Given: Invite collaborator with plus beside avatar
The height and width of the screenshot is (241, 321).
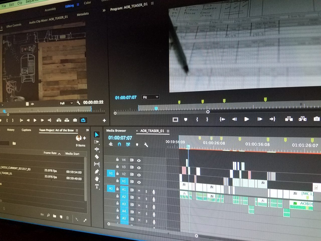Looking at the screenshot, I should pyautogui.click(x=85, y=138).
